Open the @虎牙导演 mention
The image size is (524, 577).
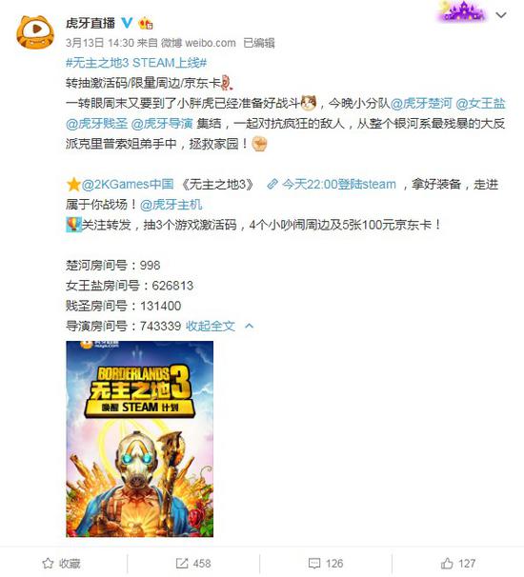click(x=162, y=124)
